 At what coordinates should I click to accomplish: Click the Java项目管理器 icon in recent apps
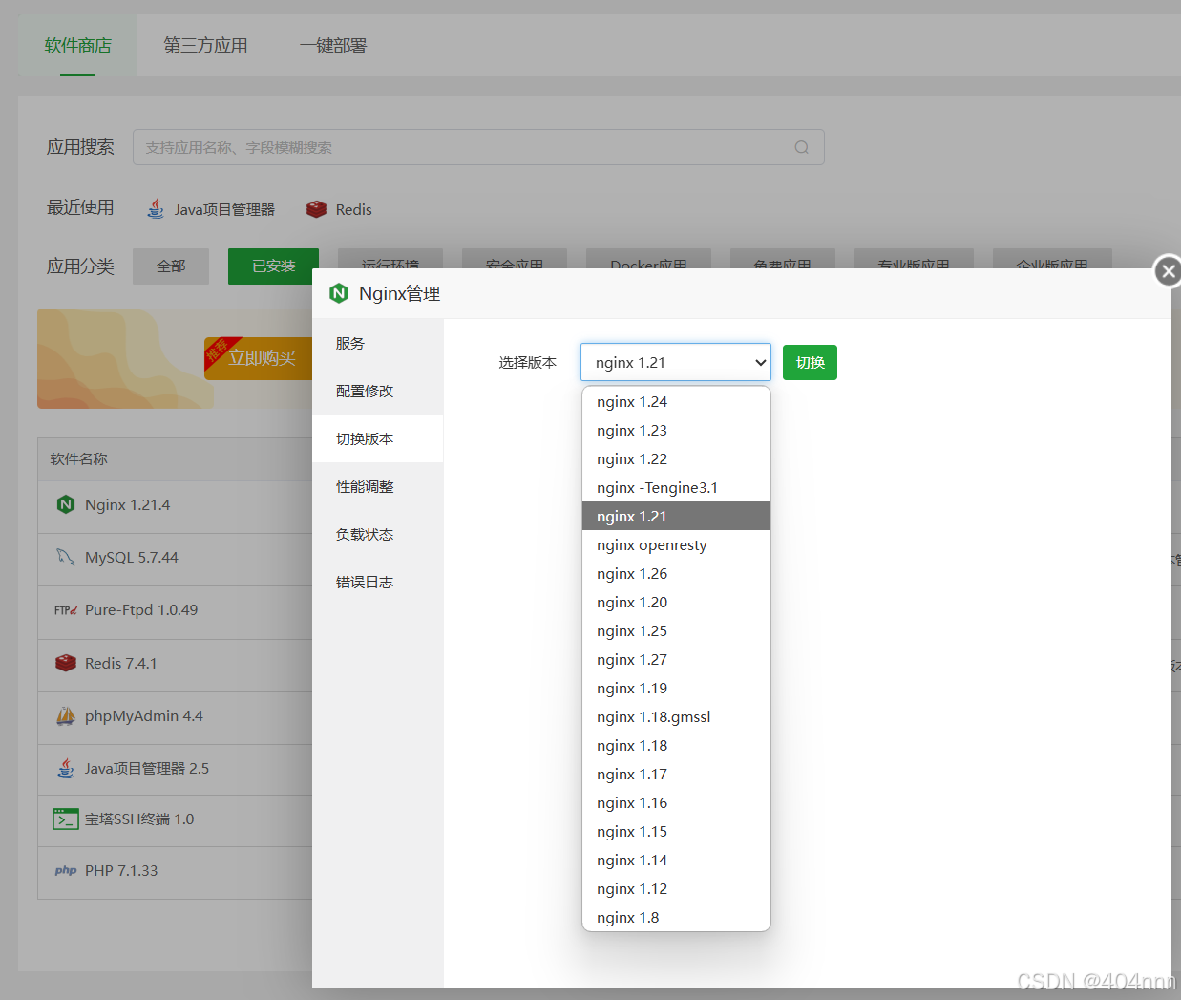pos(156,209)
